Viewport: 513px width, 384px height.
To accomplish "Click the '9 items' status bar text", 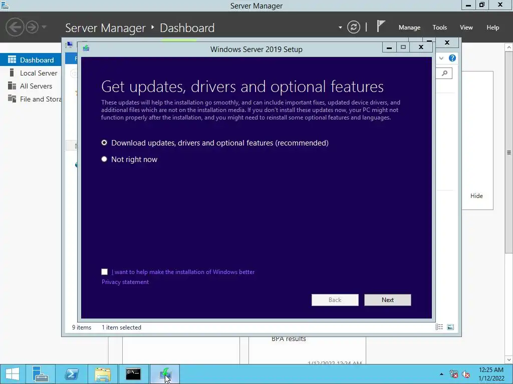I will 82,327.
